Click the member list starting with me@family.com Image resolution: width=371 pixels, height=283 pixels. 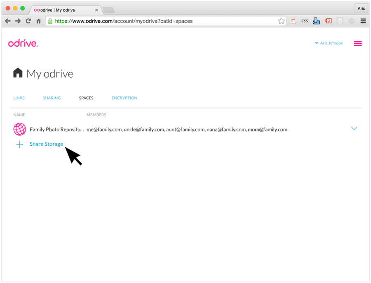click(x=187, y=130)
